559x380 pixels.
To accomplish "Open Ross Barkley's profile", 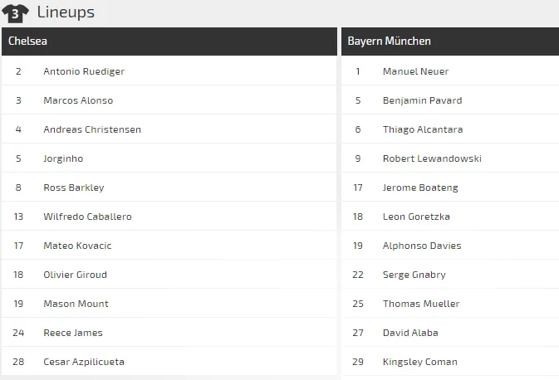I will (74, 188).
